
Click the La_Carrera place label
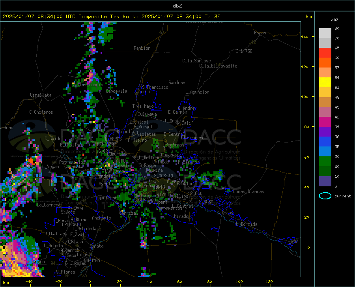49,205
